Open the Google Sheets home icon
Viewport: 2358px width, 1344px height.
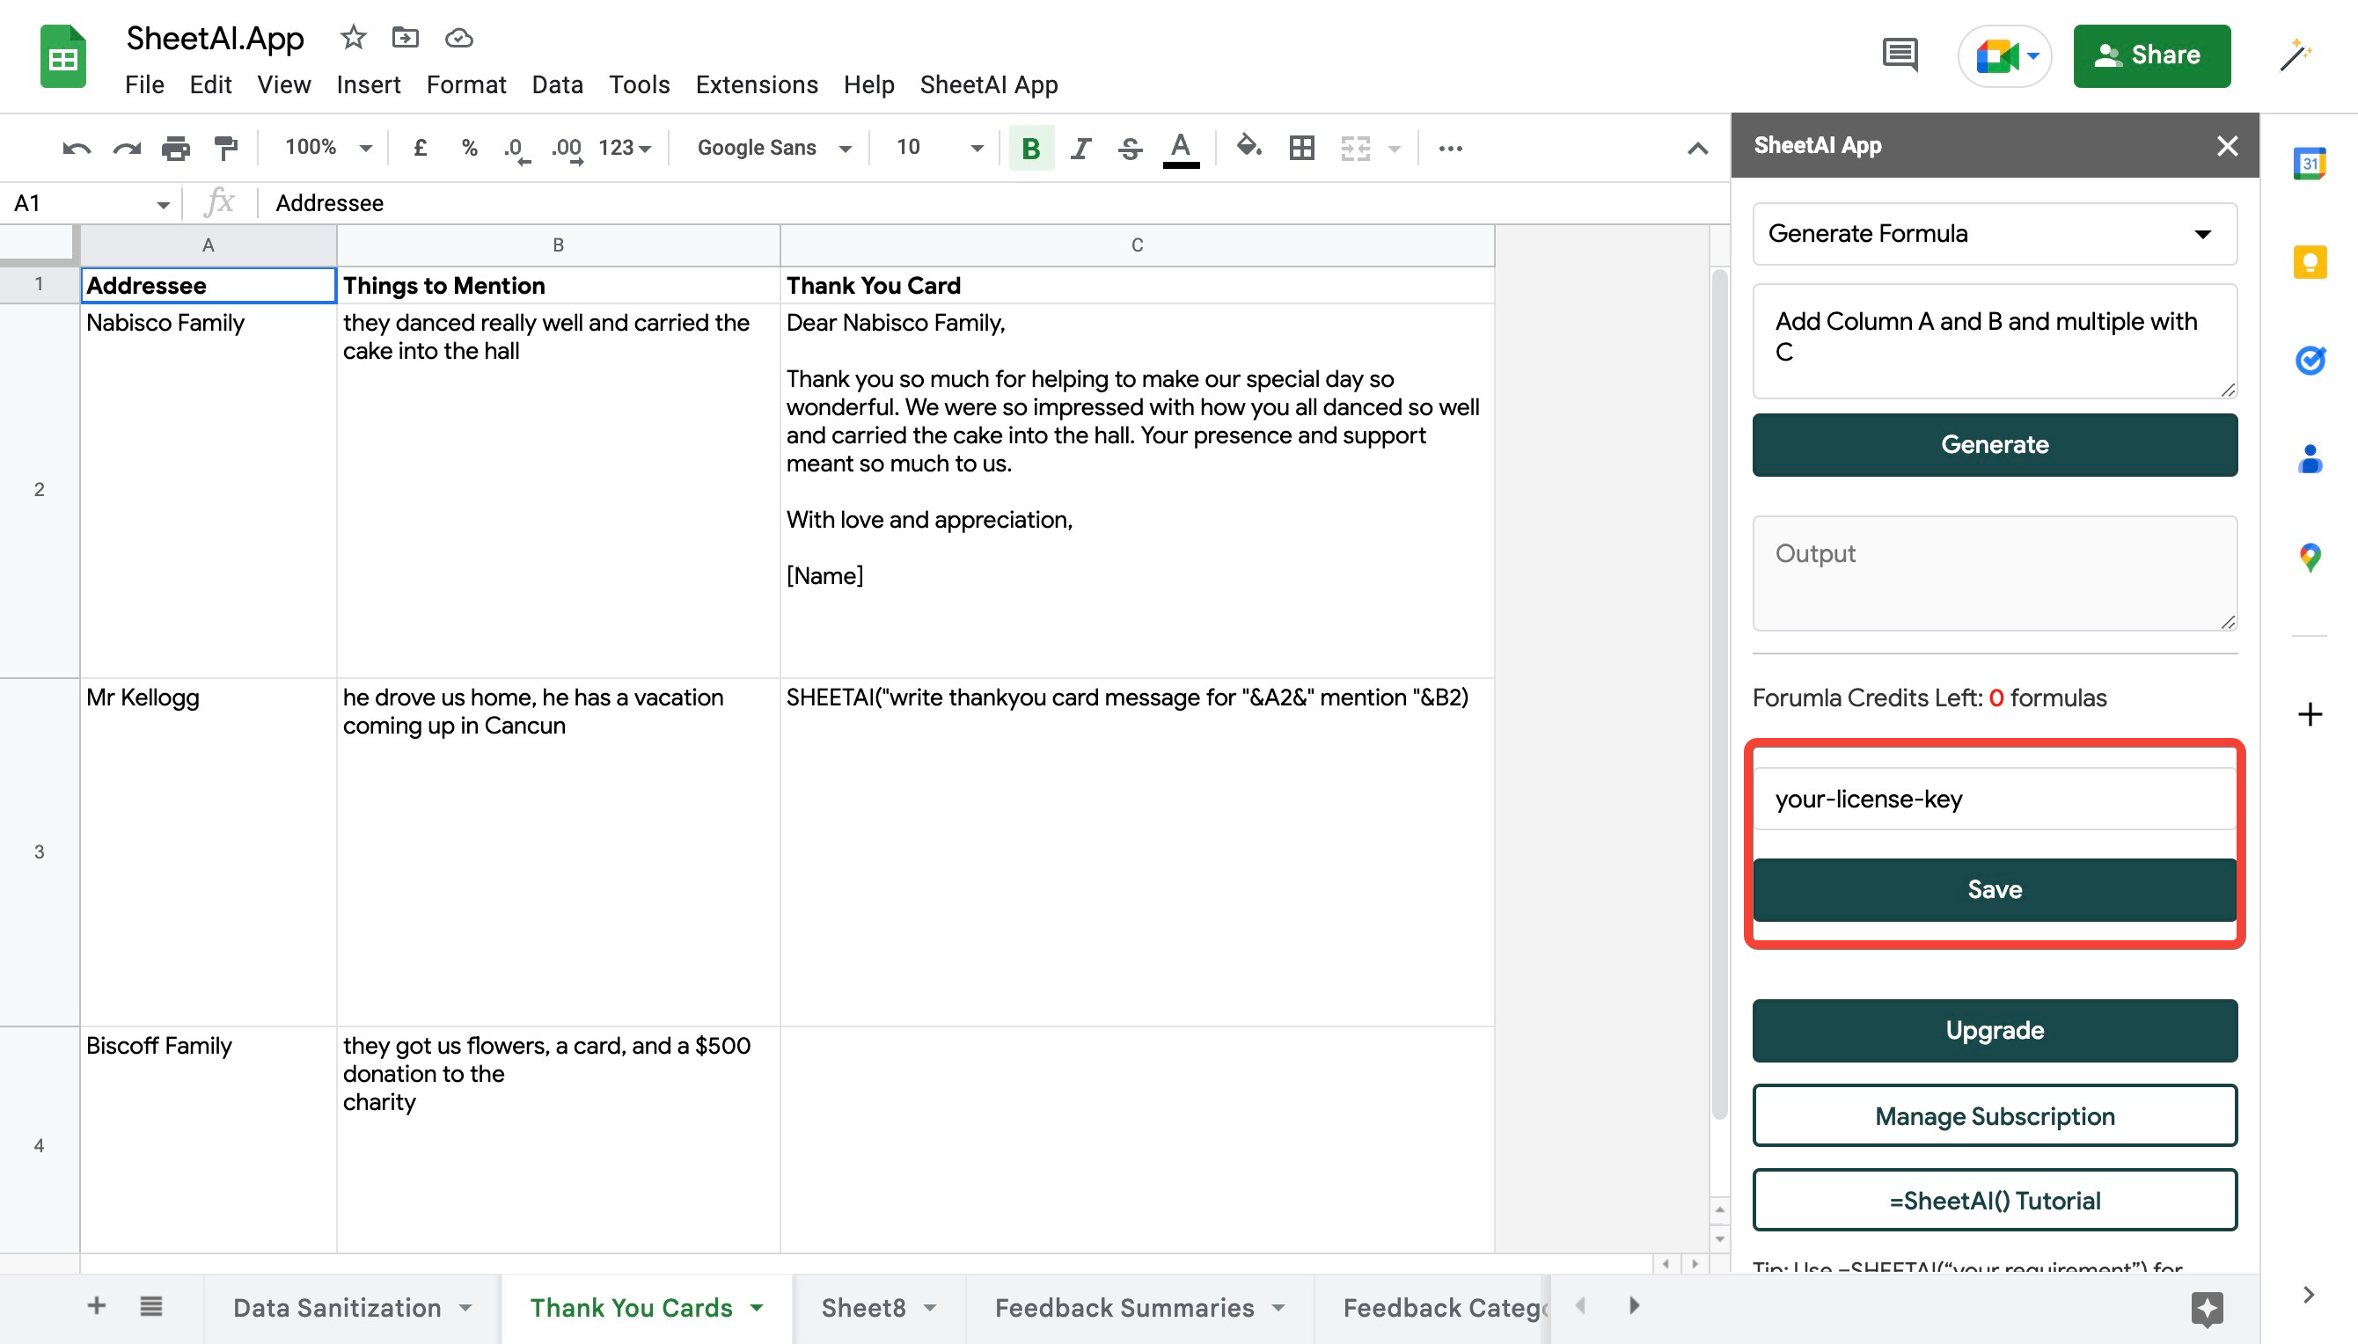(62, 56)
